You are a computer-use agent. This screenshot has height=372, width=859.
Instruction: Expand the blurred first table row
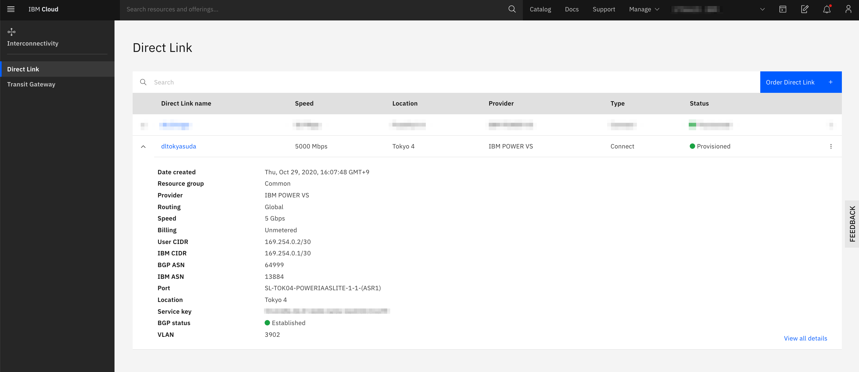tap(144, 125)
